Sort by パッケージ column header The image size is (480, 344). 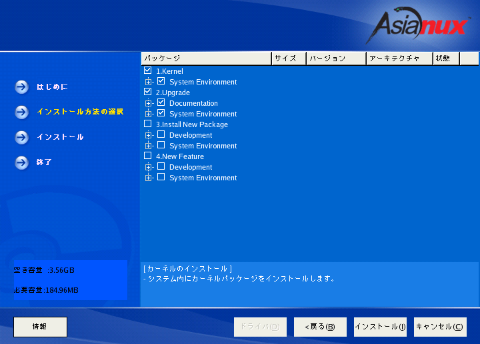206,59
